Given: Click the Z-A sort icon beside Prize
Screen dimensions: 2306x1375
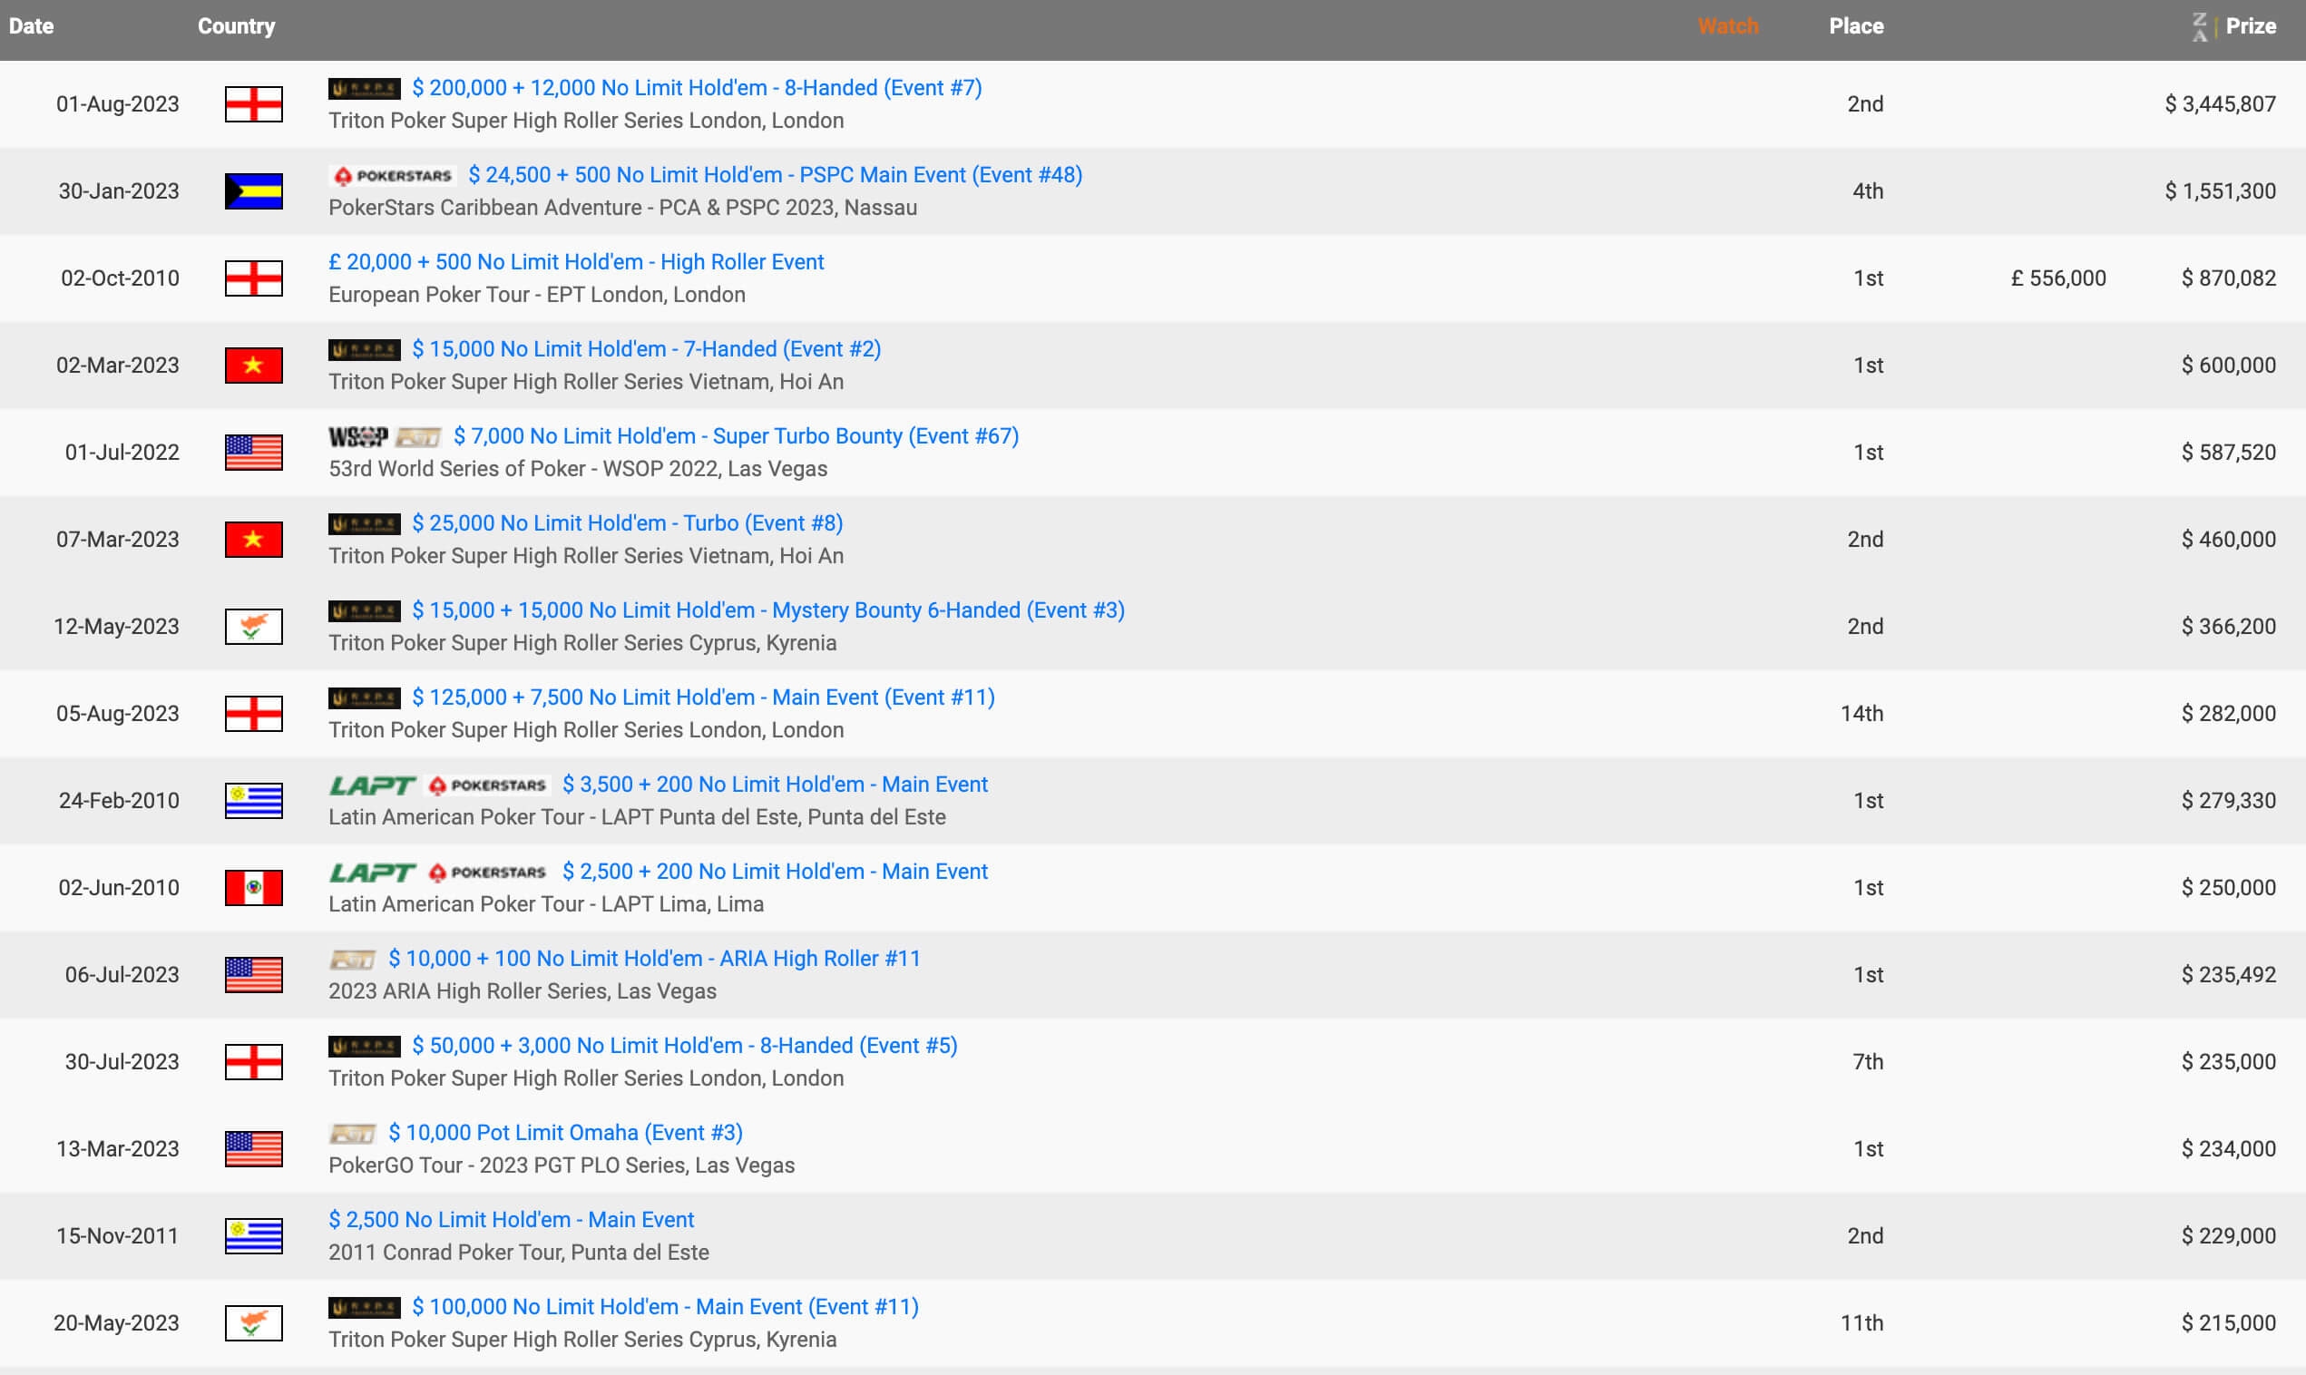Looking at the screenshot, I should tap(2200, 27).
